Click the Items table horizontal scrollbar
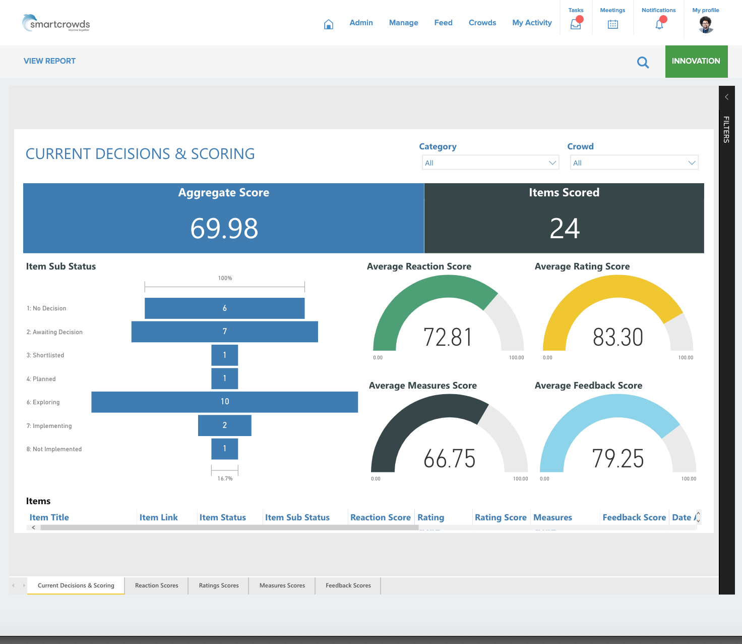The height and width of the screenshot is (644, 742). pyautogui.click(x=229, y=527)
